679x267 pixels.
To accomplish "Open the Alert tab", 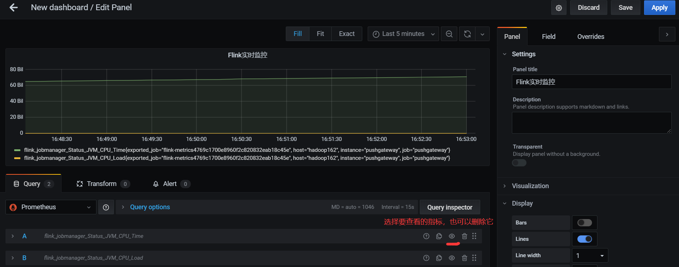I will 171,184.
